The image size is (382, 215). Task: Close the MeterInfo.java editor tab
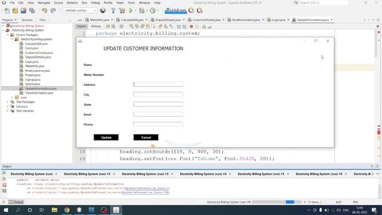point(112,20)
